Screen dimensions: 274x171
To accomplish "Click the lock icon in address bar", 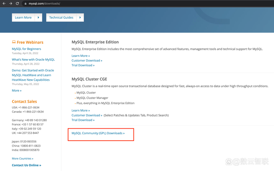I will [26, 3].
